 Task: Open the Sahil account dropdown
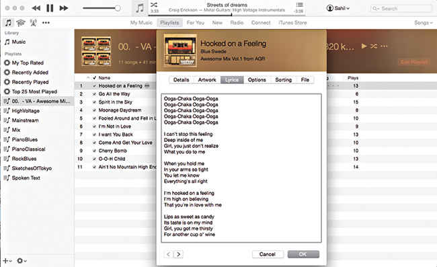(x=338, y=8)
